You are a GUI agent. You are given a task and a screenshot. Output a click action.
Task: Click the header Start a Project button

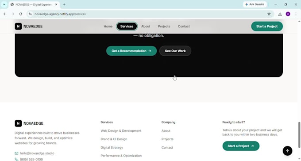(x=267, y=26)
